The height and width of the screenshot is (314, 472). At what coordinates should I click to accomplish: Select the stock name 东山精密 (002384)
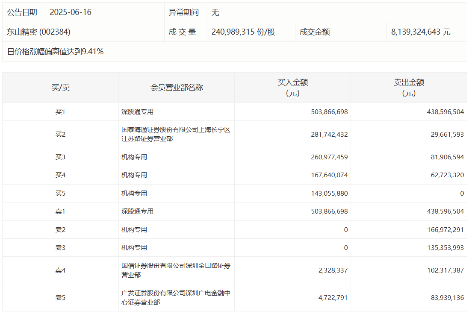(x=39, y=32)
